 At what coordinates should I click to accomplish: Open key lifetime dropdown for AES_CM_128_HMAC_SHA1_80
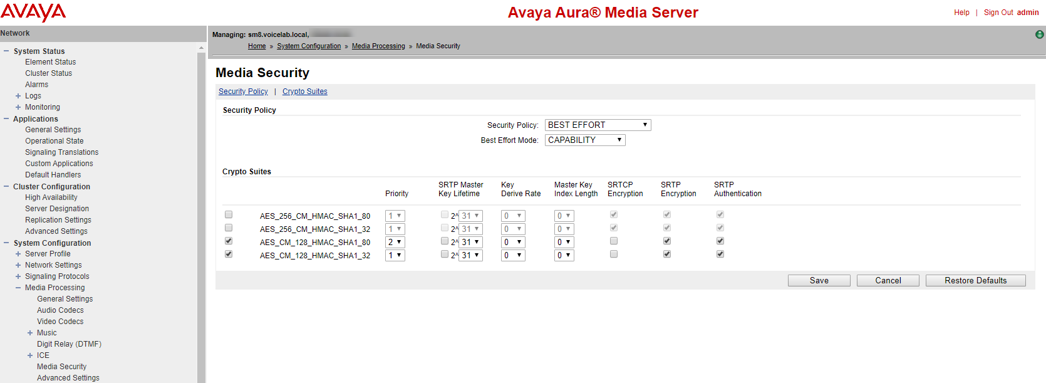click(x=470, y=242)
